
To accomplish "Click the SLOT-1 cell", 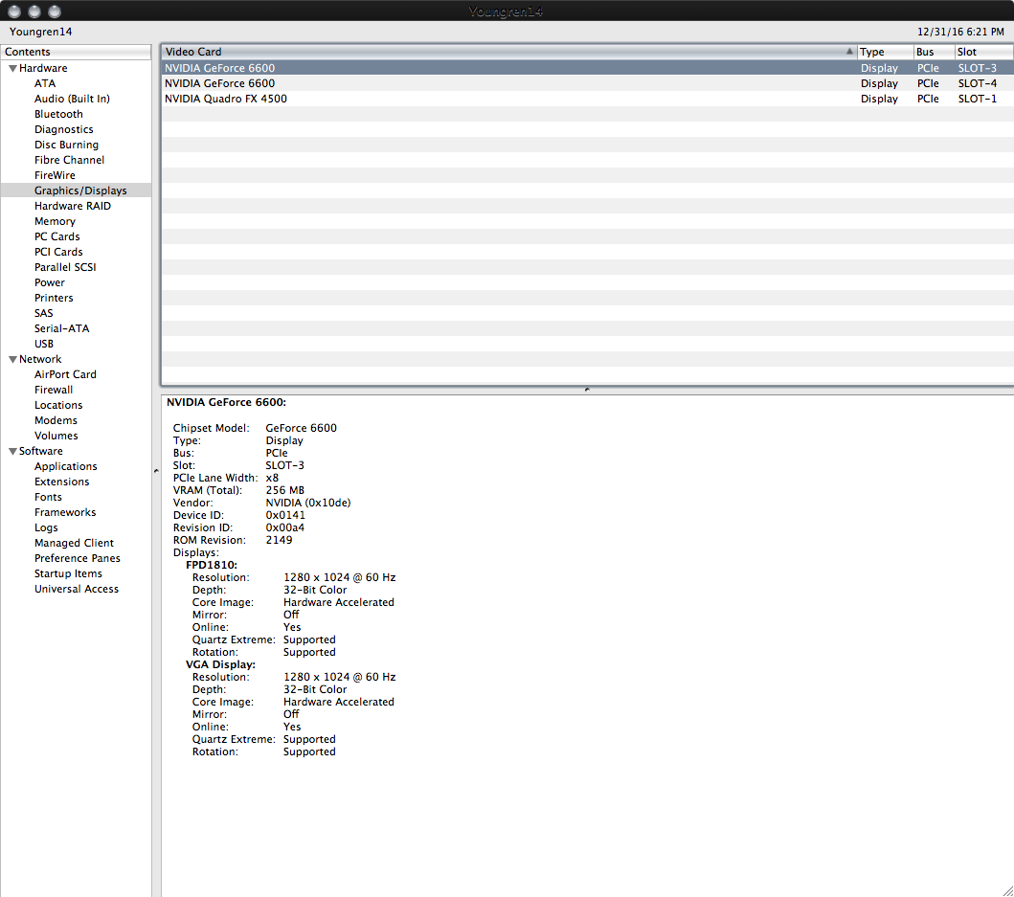I will (978, 99).
